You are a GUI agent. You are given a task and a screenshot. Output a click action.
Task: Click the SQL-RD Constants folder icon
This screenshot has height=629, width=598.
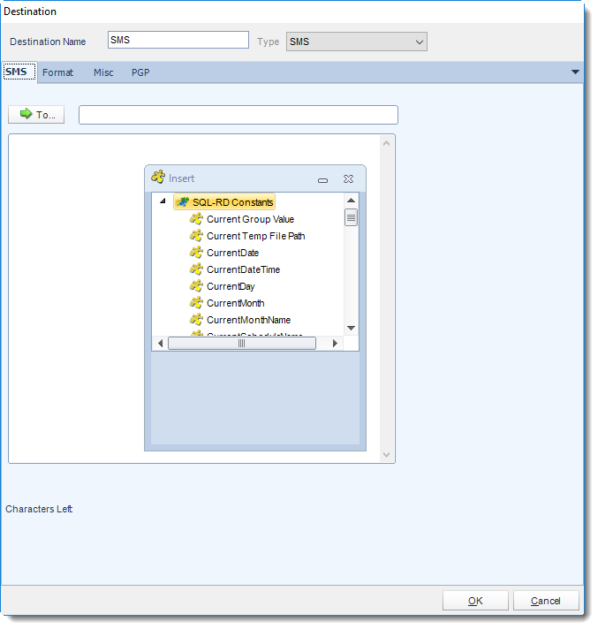183,202
